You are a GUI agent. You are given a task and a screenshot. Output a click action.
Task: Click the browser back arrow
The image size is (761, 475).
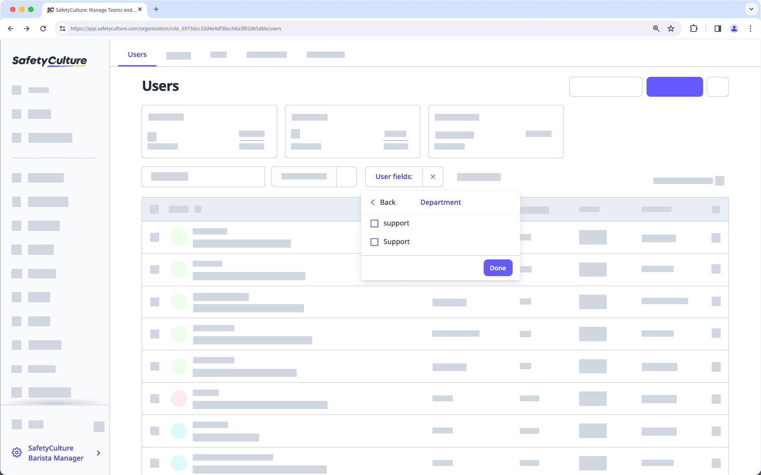point(11,28)
